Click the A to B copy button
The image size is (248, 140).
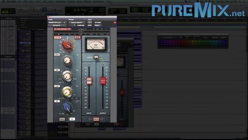click(x=80, y=34)
